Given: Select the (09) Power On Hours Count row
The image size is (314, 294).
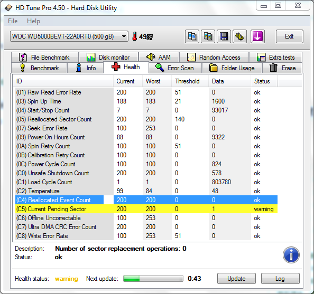Looking at the screenshot, I should point(146,137).
